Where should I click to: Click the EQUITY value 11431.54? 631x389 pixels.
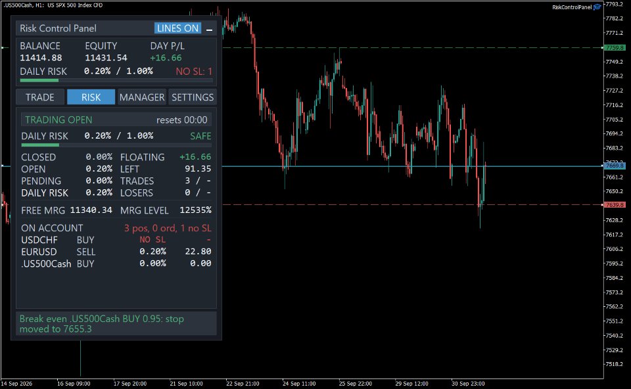106,58
